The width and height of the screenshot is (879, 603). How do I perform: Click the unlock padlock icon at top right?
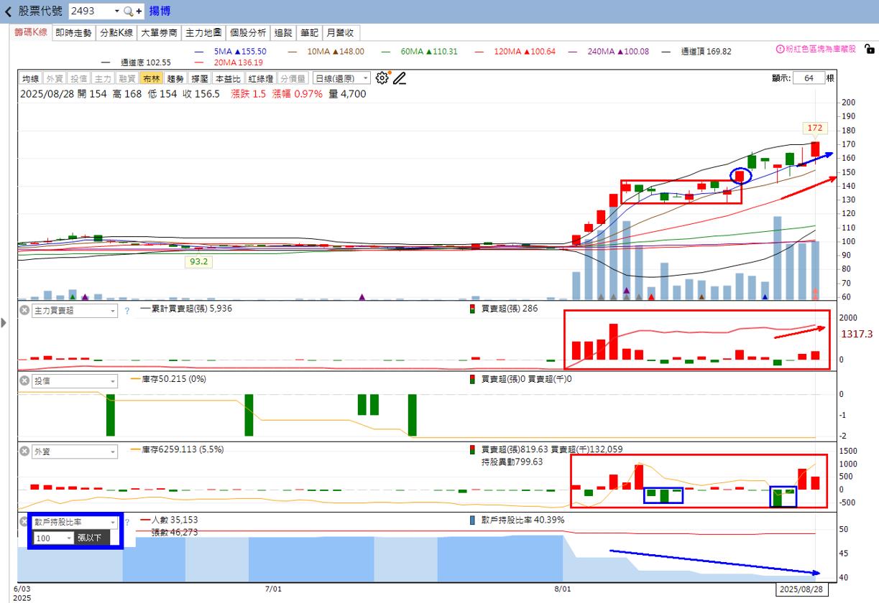[x=869, y=50]
